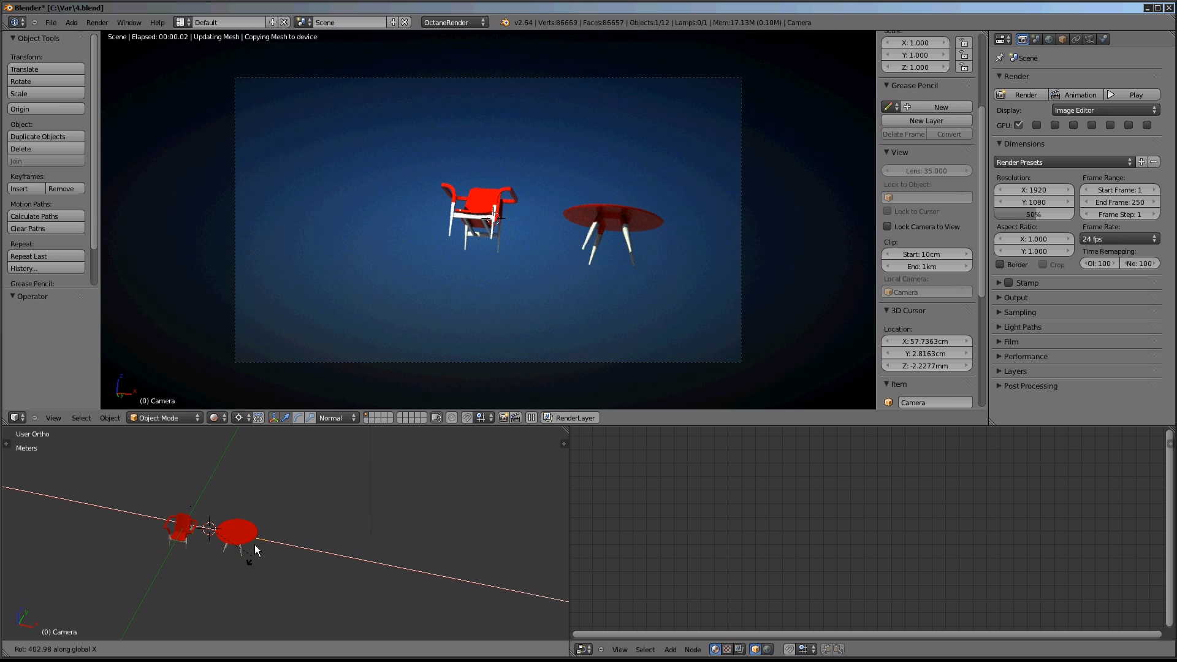
Task: Enable Lock Camera to View checkbox
Action: point(887,226)
